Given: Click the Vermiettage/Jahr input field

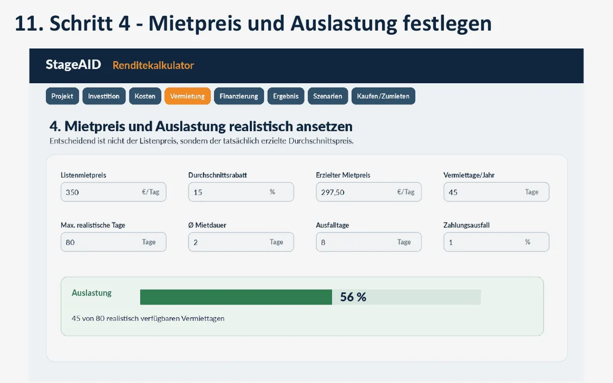Looking at the screenshot, I should pyautogui.click(x=497, y=192).
